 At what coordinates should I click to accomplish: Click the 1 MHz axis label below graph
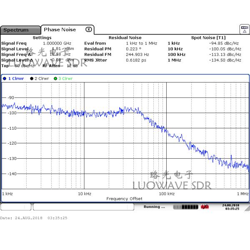tap(242, 194)
